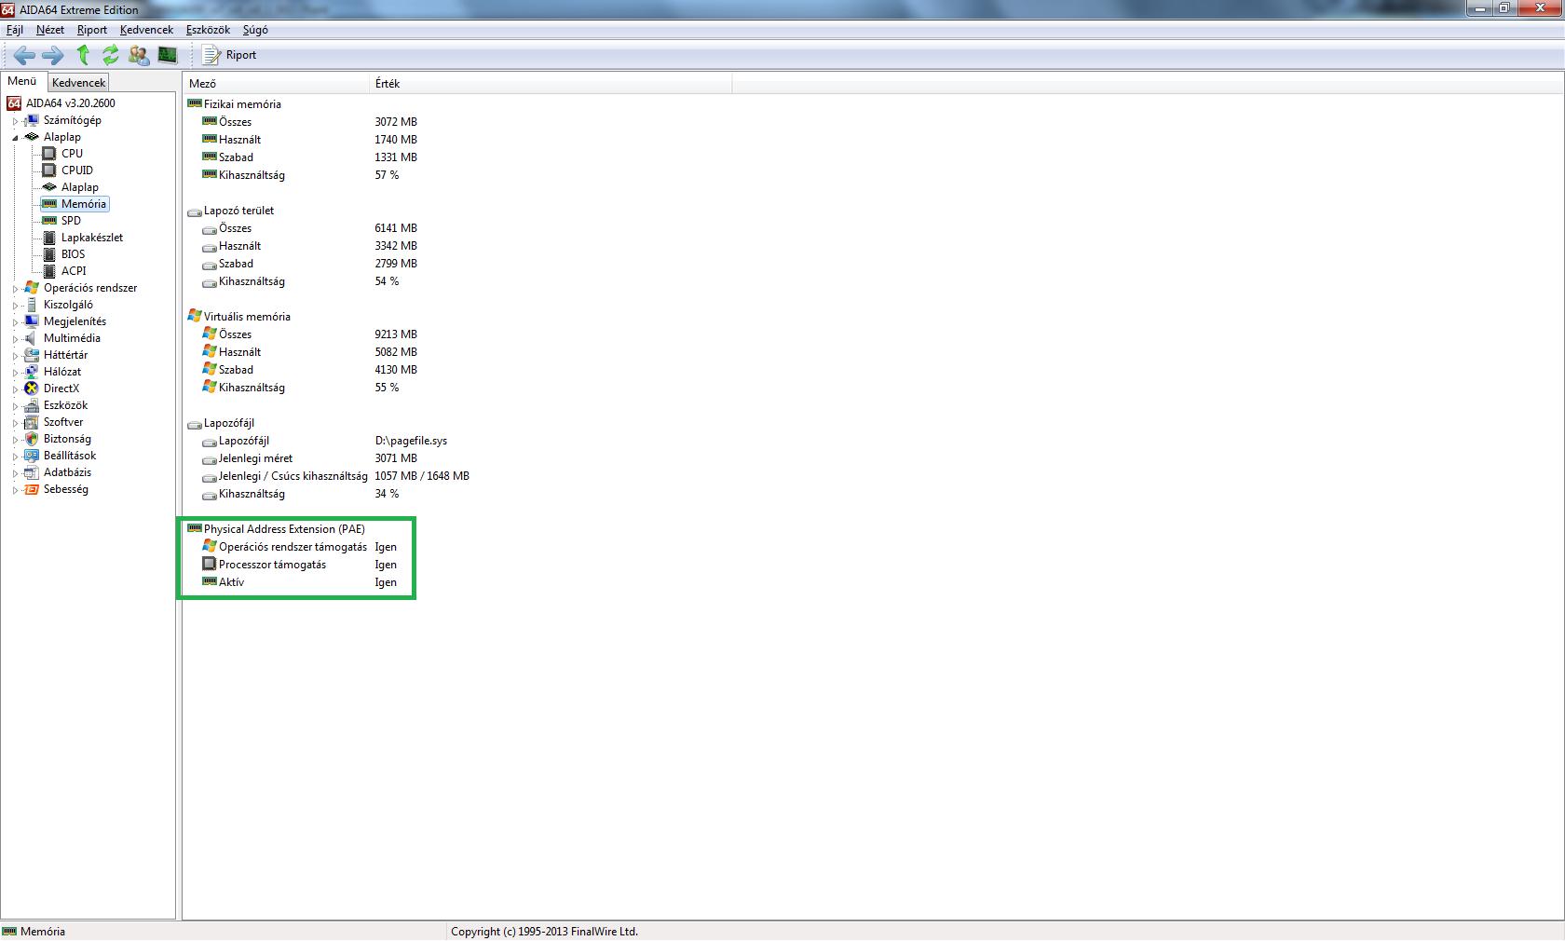Image resolution: width=1565 pixels, height=941 pixels.
Task: Select the Alaplap child item under Alaplap
Action: tap(80, 187)
